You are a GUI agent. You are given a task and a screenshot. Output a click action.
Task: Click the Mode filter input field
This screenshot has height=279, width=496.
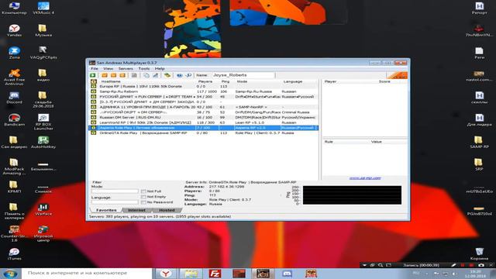pos(115,191)
